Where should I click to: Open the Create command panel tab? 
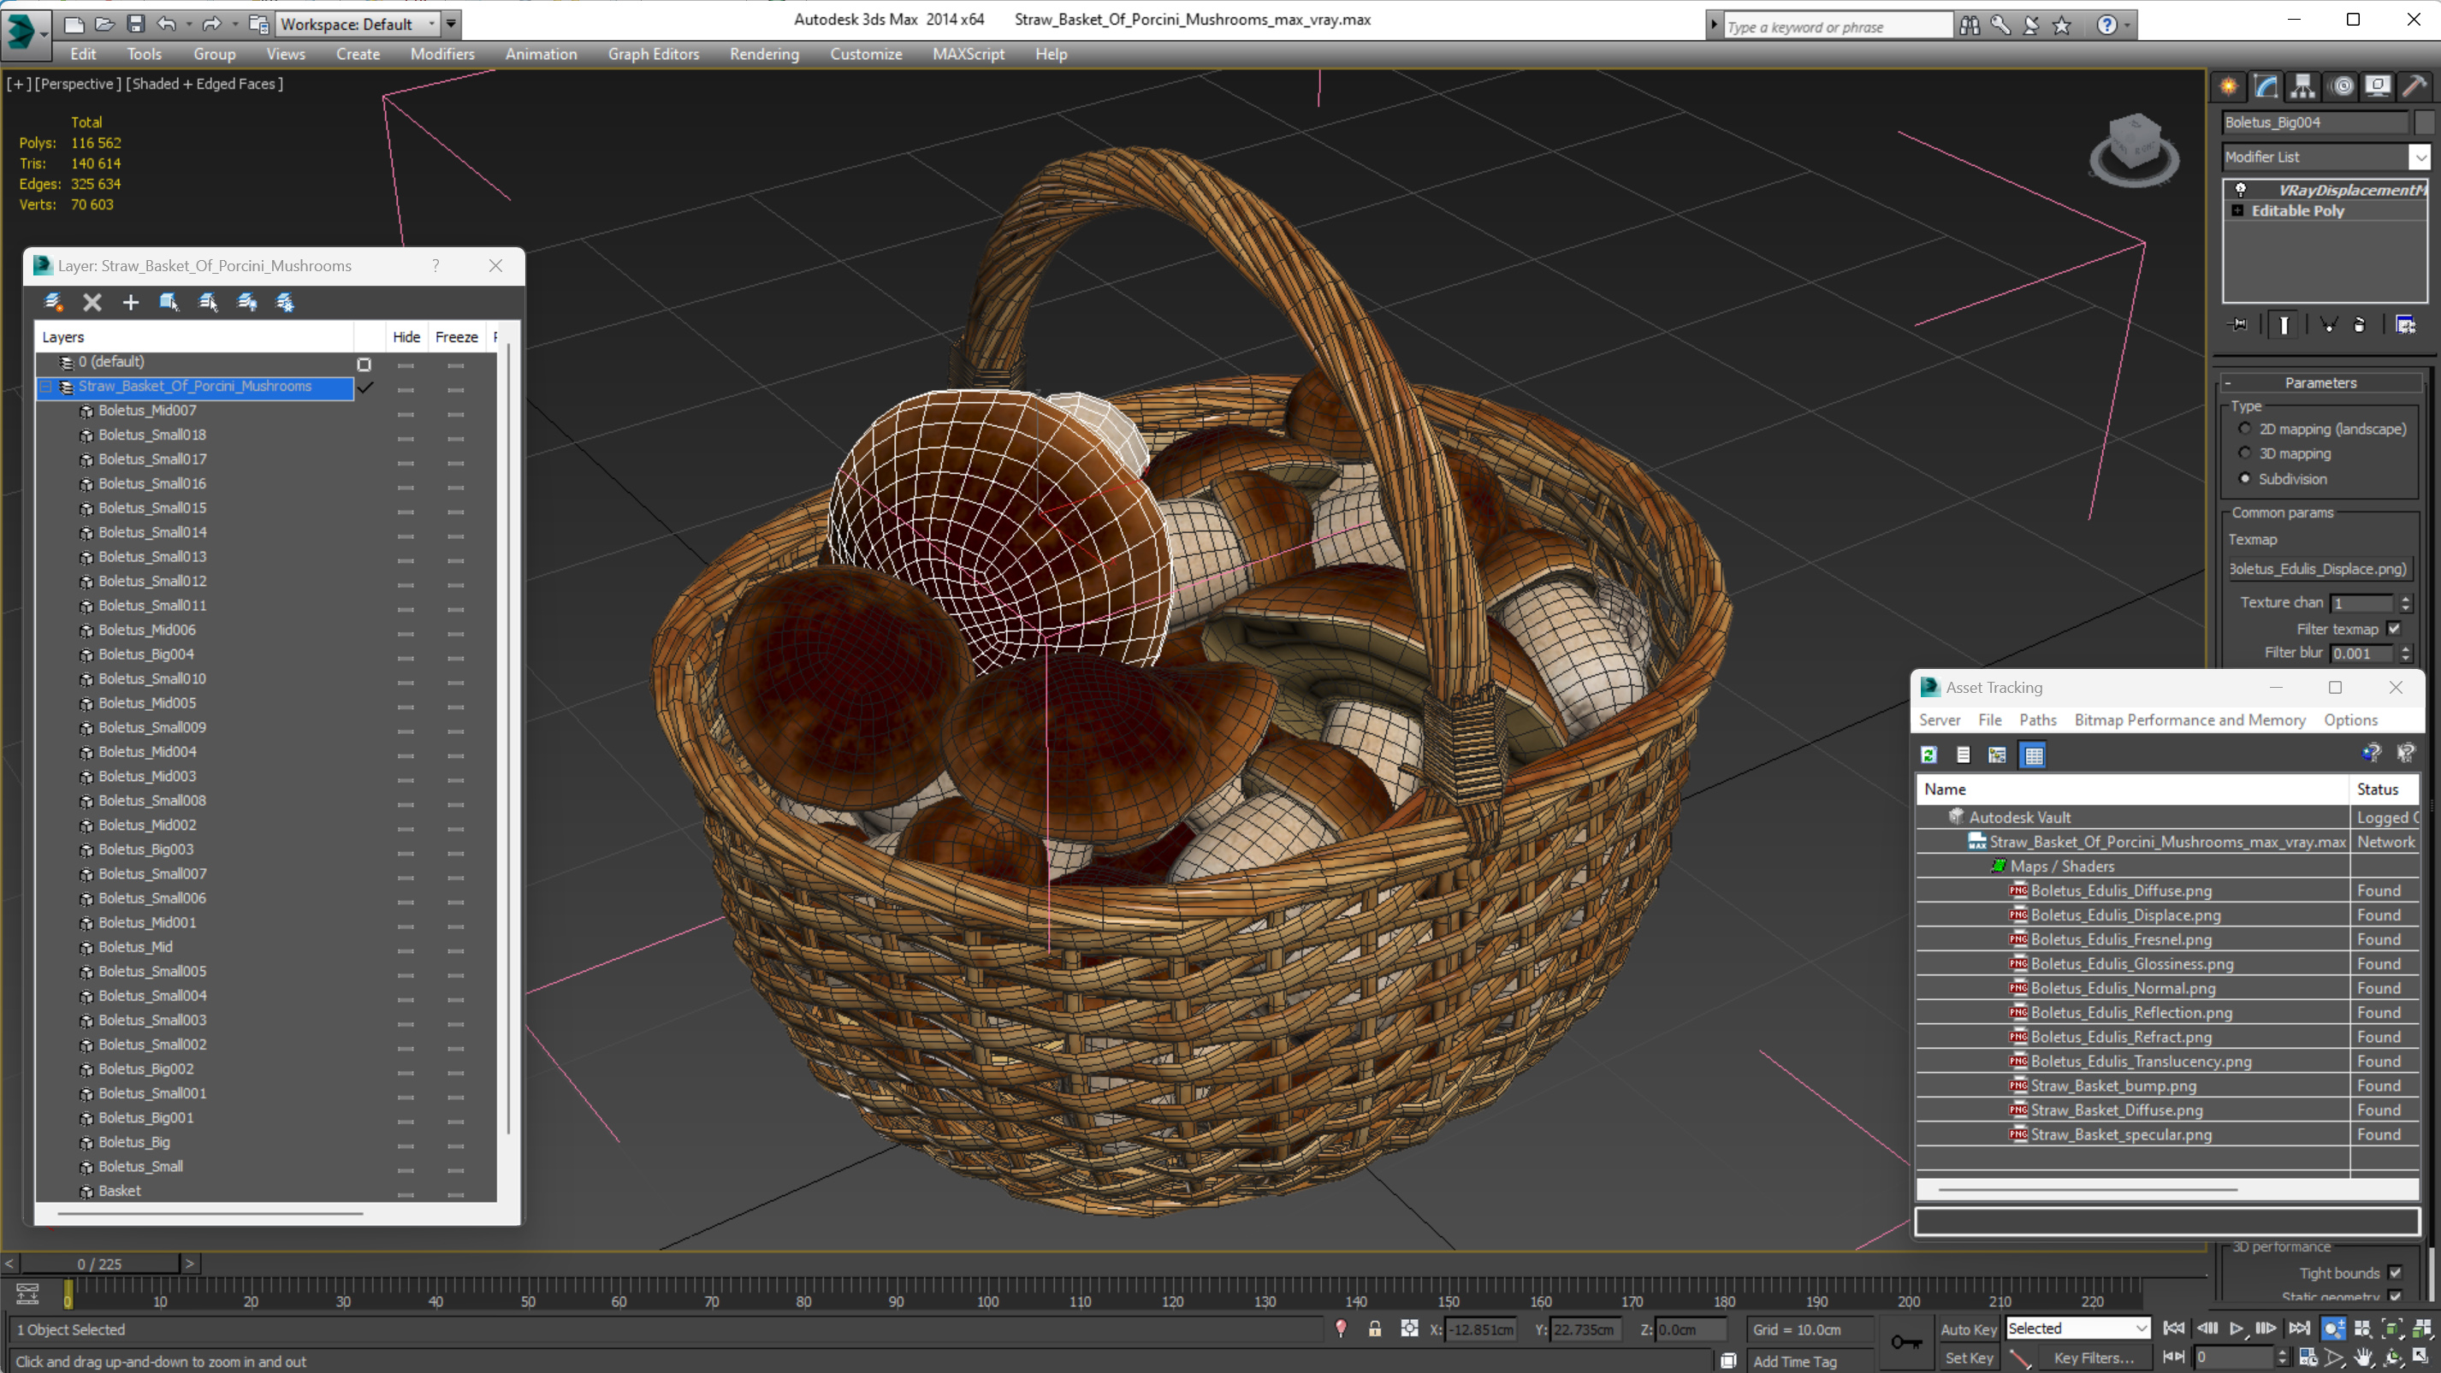pyautogui.click(x=2229, y=86)
